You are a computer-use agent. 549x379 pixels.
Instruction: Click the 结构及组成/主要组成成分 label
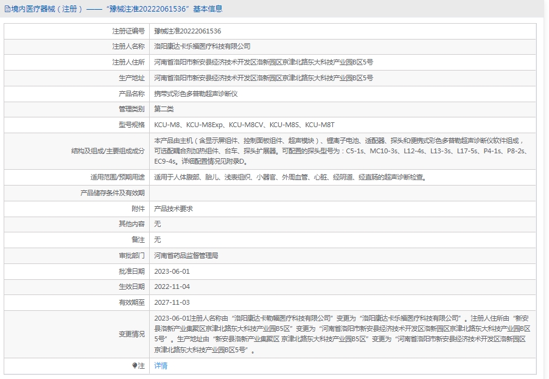tap(108, 151)
